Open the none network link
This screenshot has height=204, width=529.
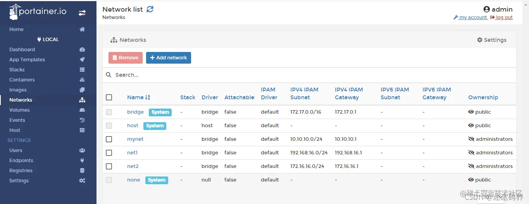click(133, 180)
